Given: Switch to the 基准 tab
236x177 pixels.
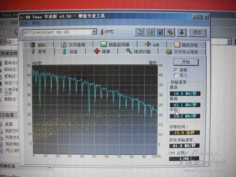Looking at the screenshot, I should coord(39,51).
